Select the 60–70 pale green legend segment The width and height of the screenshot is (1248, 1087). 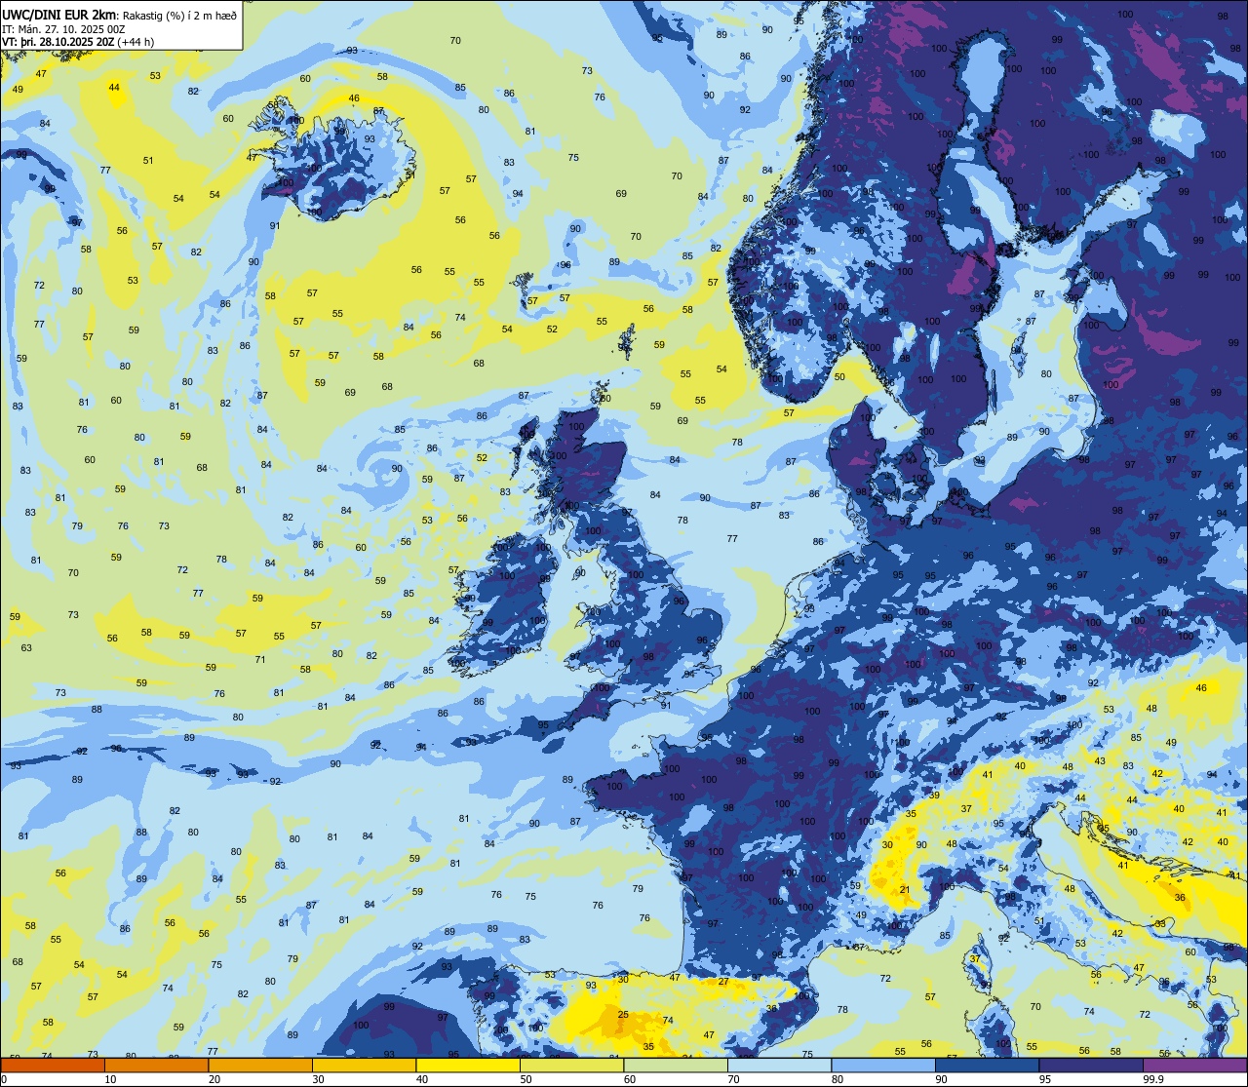point(676,1065)
